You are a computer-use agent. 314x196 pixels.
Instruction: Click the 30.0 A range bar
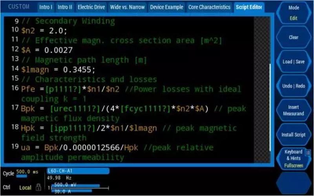72,191
